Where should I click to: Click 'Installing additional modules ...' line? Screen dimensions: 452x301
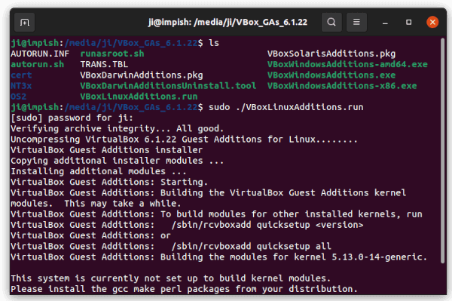coord(99,171)
